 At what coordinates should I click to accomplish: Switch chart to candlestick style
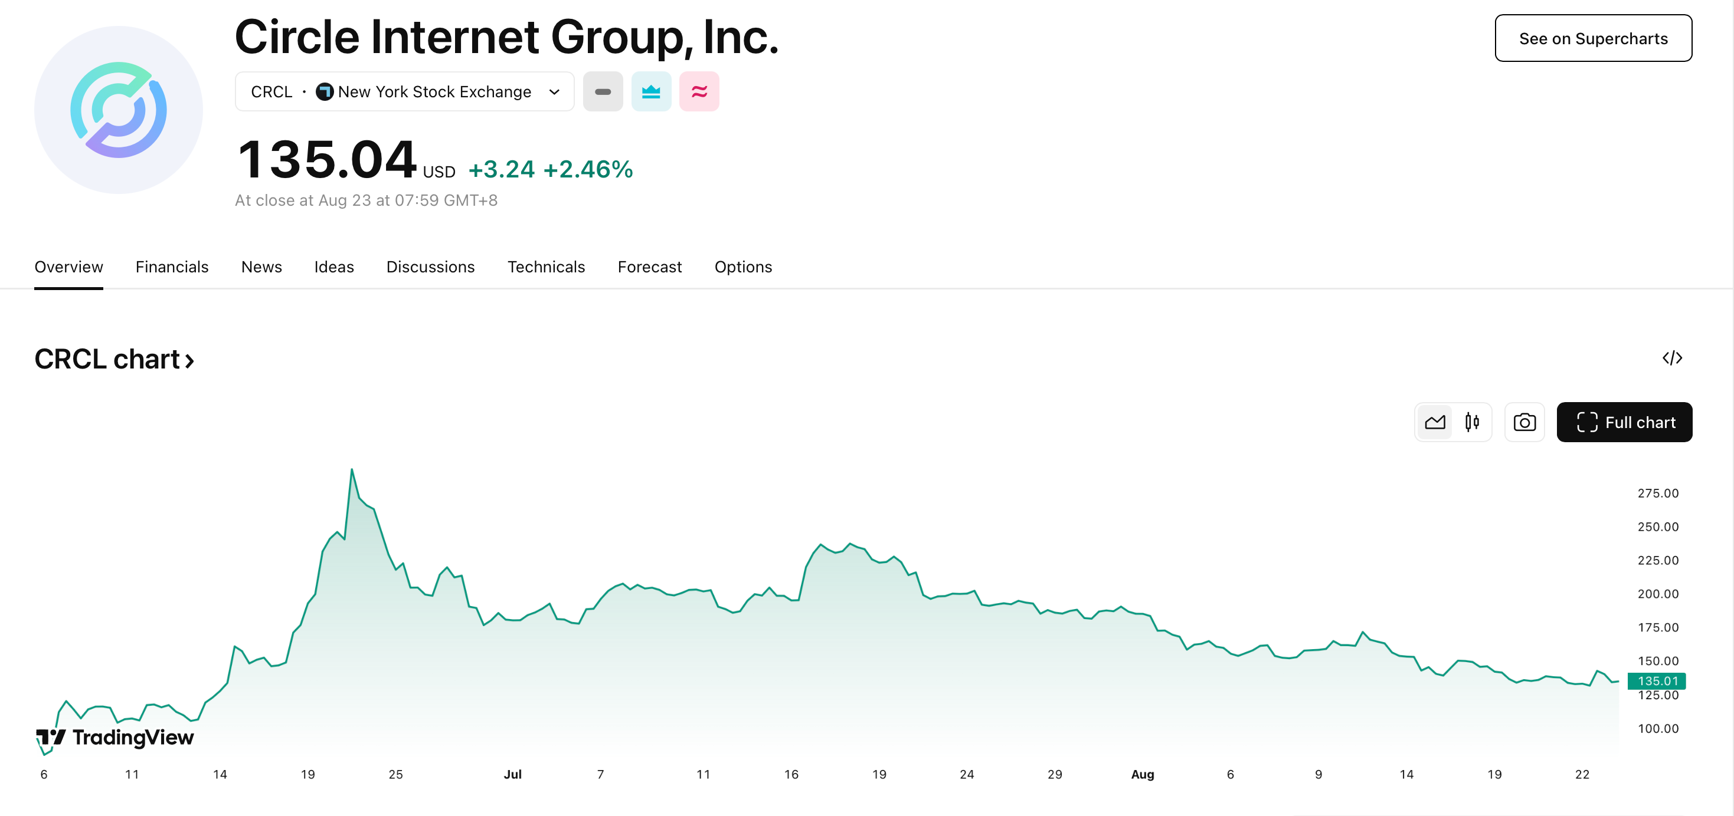[x=1472, y=423]
